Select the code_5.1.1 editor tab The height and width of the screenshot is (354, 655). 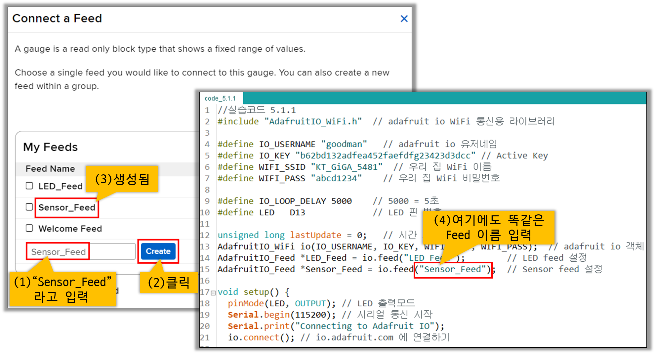pyautogui.click(x=220, y=99)
